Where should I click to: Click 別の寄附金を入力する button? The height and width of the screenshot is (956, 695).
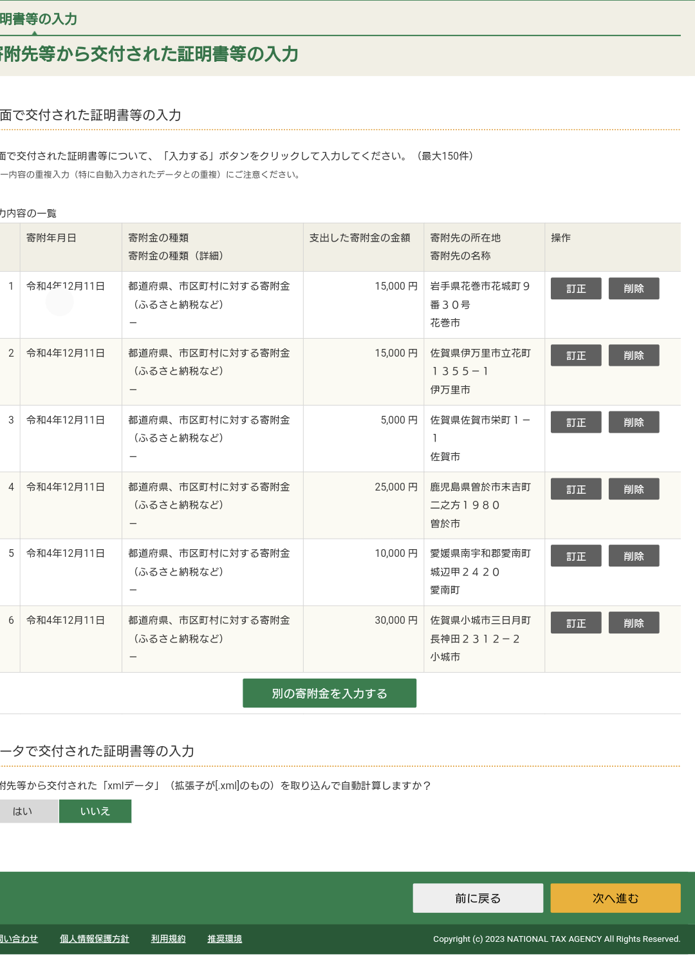[329, 693]
